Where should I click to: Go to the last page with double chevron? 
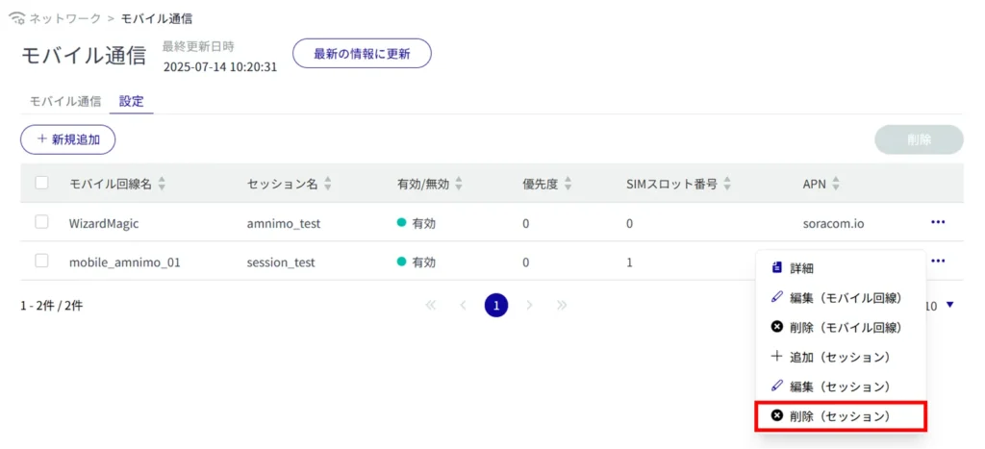coord(562,306)
